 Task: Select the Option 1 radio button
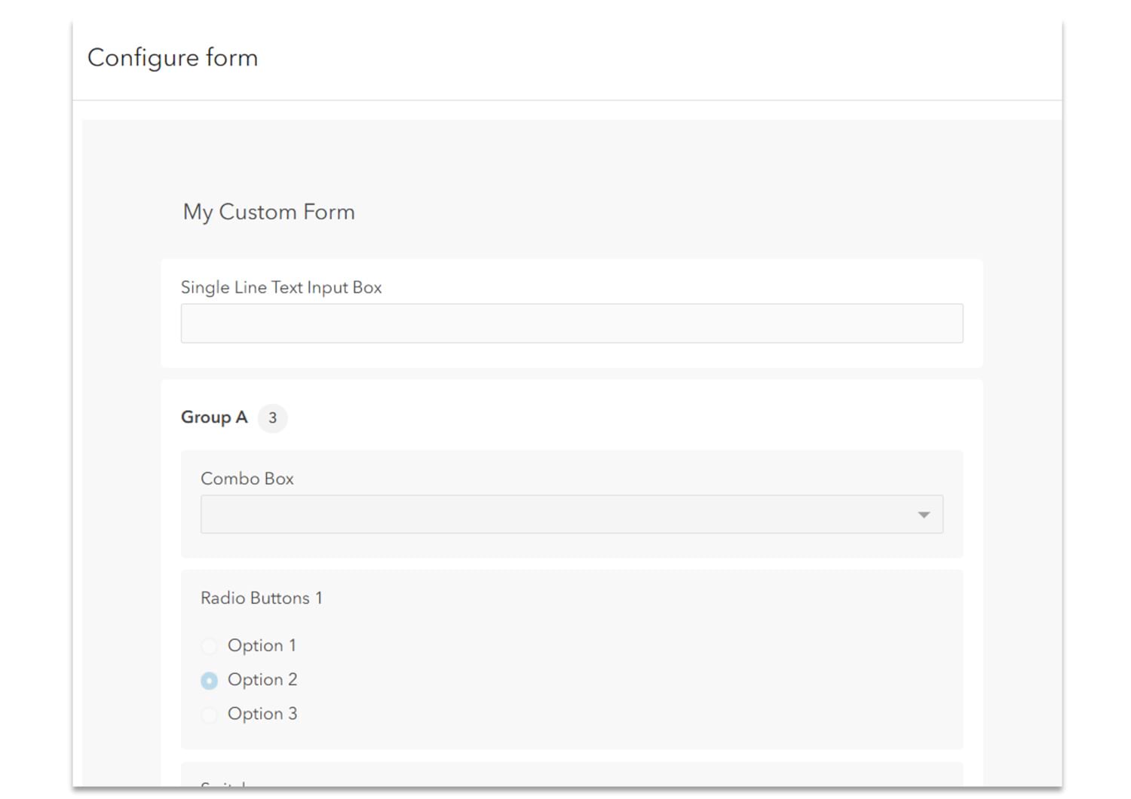coord(209,646)
